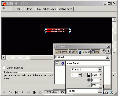Go to first frame button
The image size is (118, 96).
pyautogui.click(x=4, y=93)
